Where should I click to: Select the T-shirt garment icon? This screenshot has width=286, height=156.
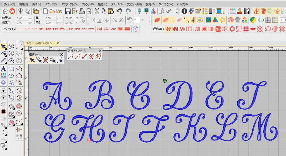click(237, 20)
